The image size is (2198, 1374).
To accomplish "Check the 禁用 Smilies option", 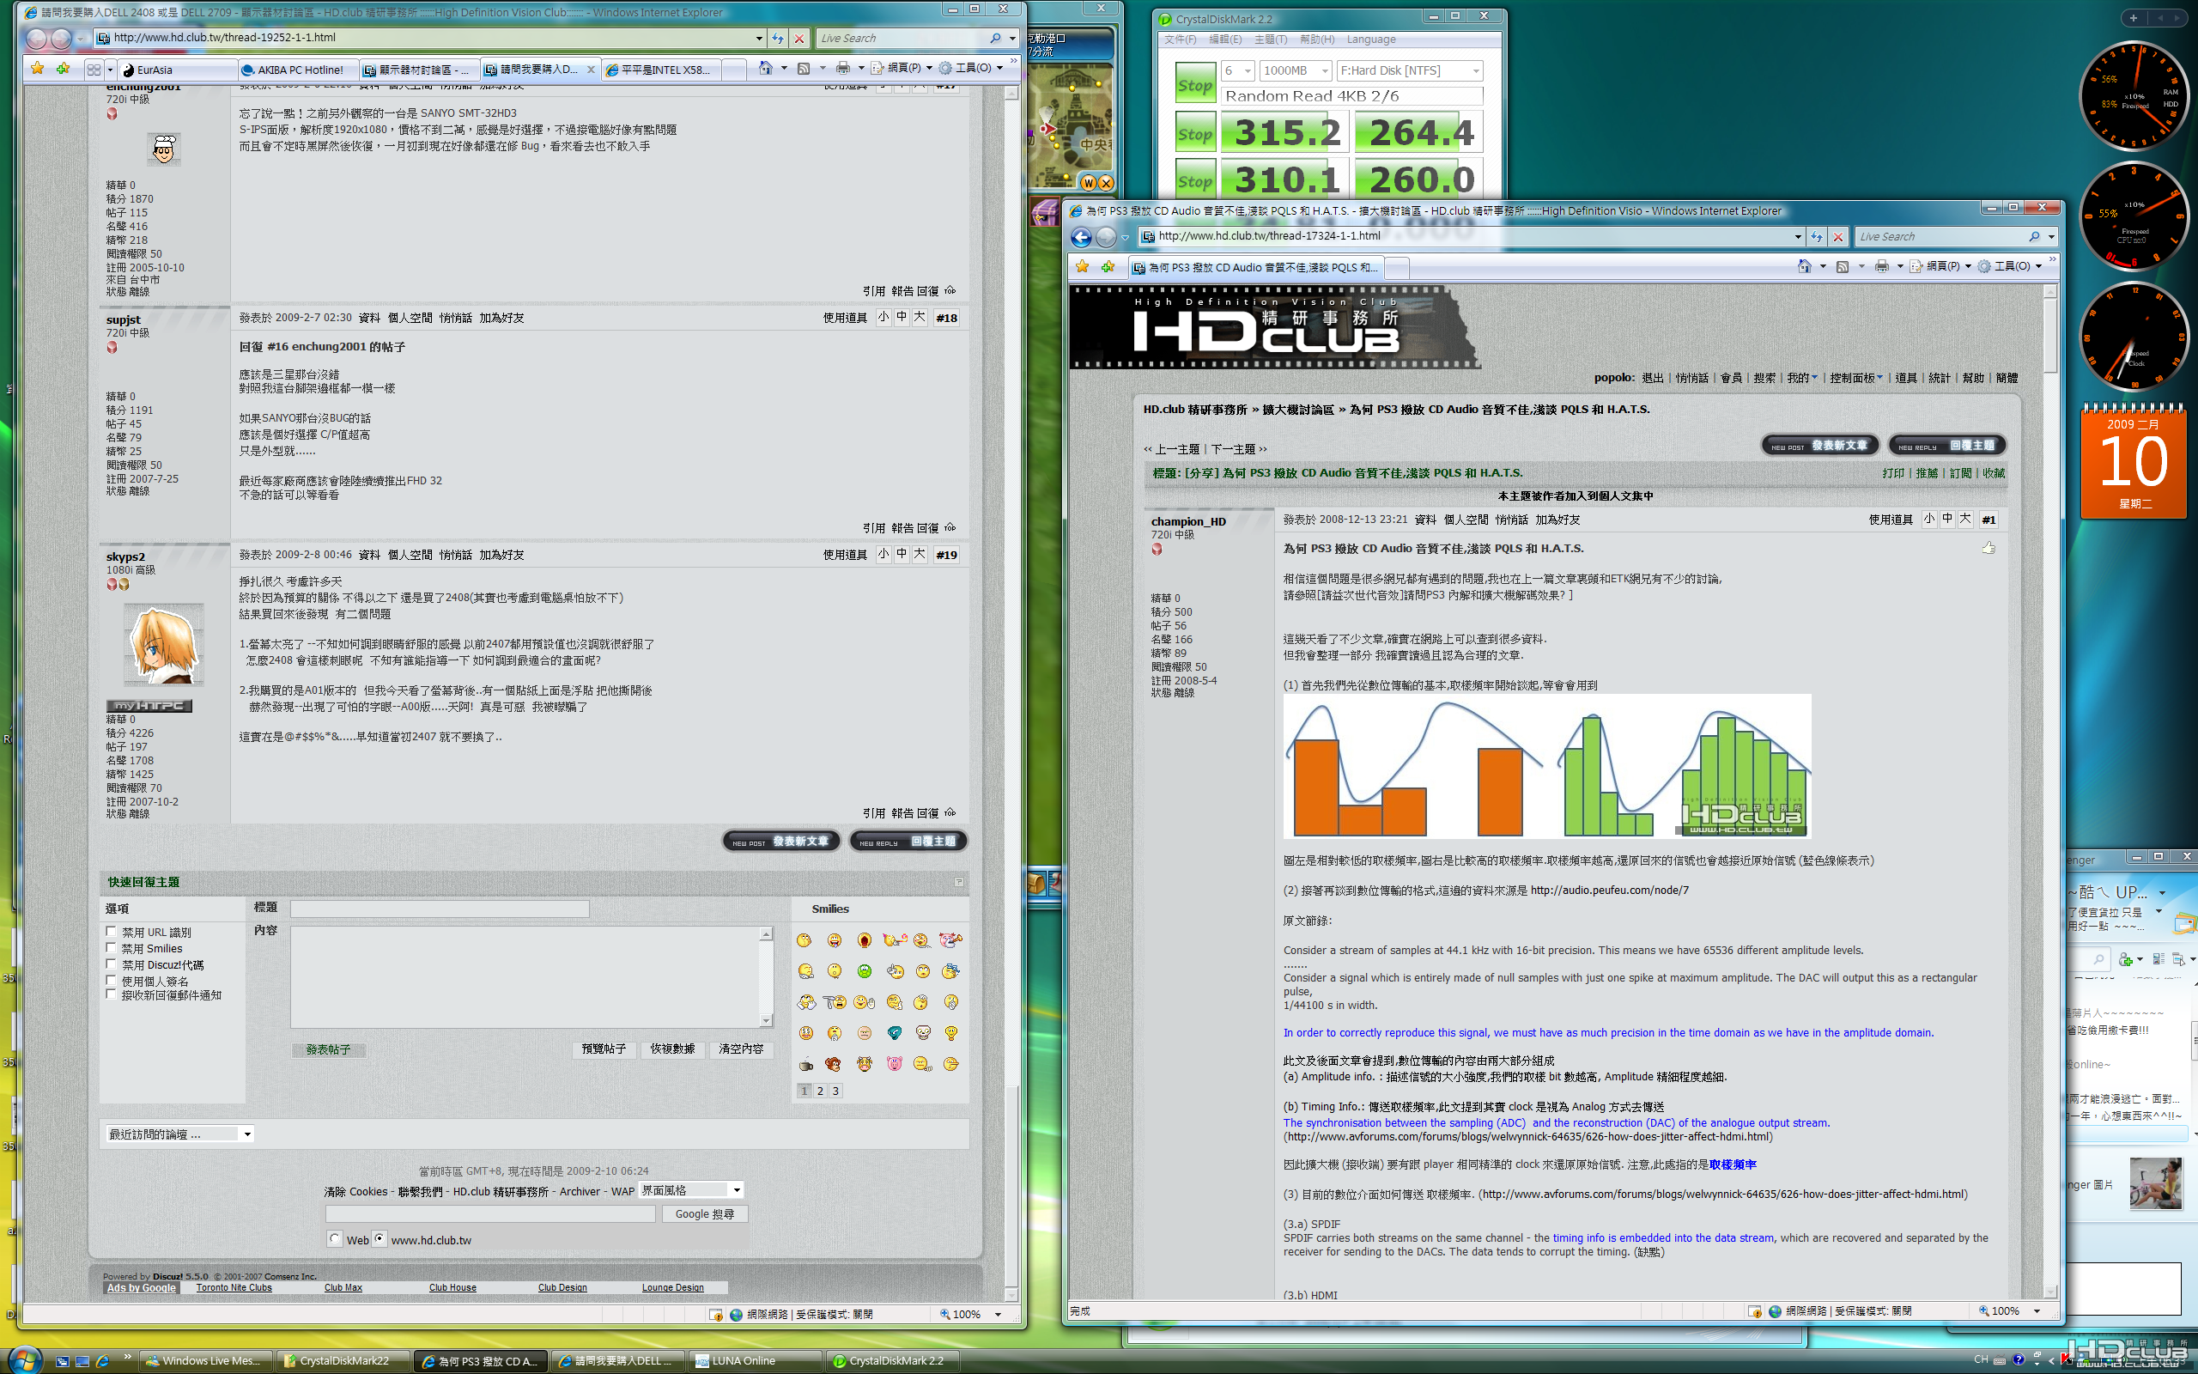I will pyautogui.click(x=111, y=948).
